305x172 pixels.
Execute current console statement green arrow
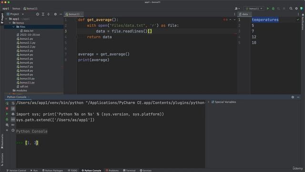click(7, 114)
